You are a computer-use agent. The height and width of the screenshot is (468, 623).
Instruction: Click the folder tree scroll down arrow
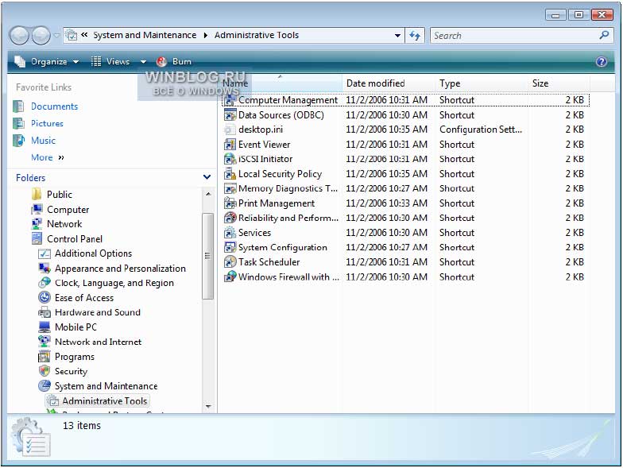point(208,407)
